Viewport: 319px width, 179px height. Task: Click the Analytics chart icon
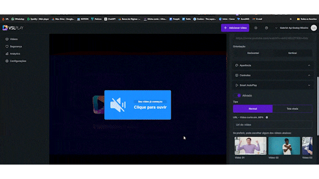click(7, 54)
